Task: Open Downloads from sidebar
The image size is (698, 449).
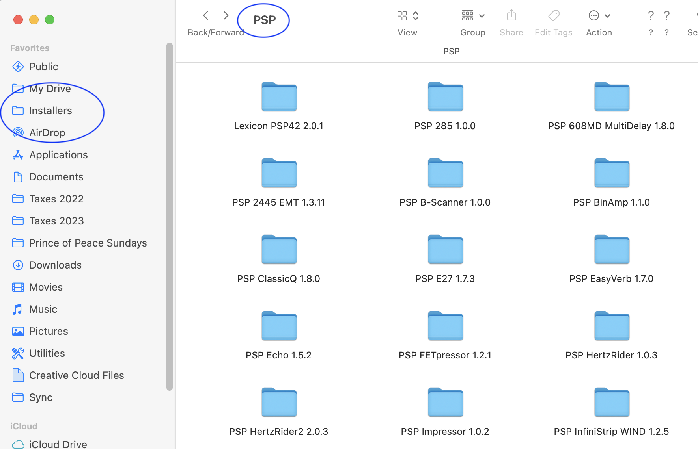Action: 55,265
